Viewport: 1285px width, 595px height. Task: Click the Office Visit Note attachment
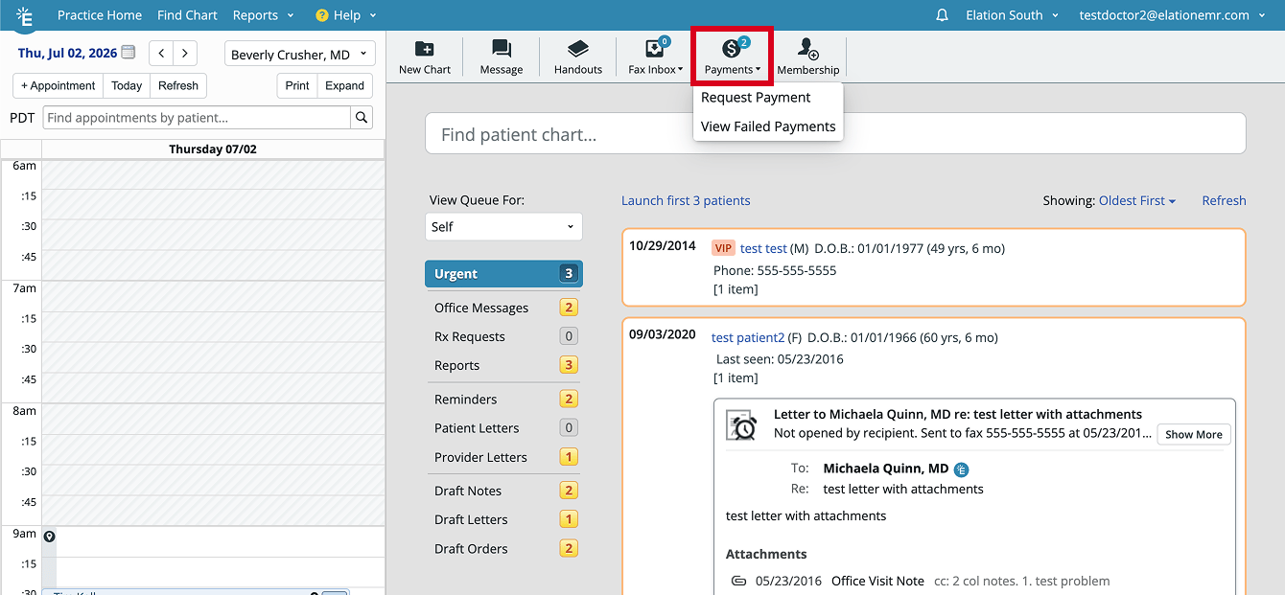click(x=877, y=581)
